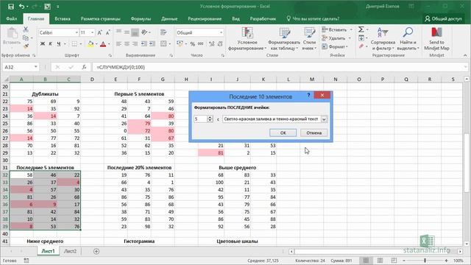
Task: Center text horizontally
Action: pos(127,44)
